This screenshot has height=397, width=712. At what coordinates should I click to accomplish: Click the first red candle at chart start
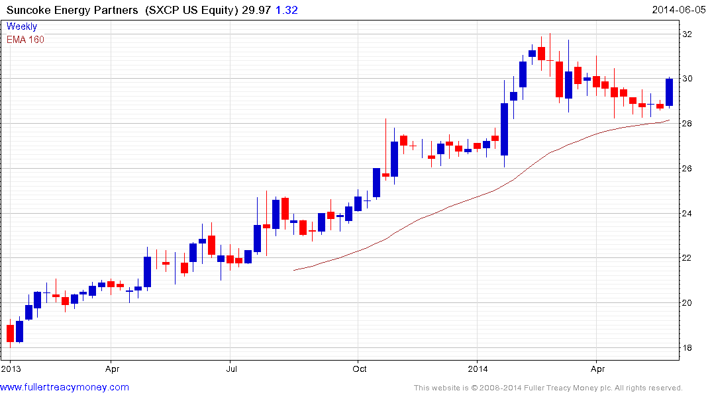coord(10,333)
